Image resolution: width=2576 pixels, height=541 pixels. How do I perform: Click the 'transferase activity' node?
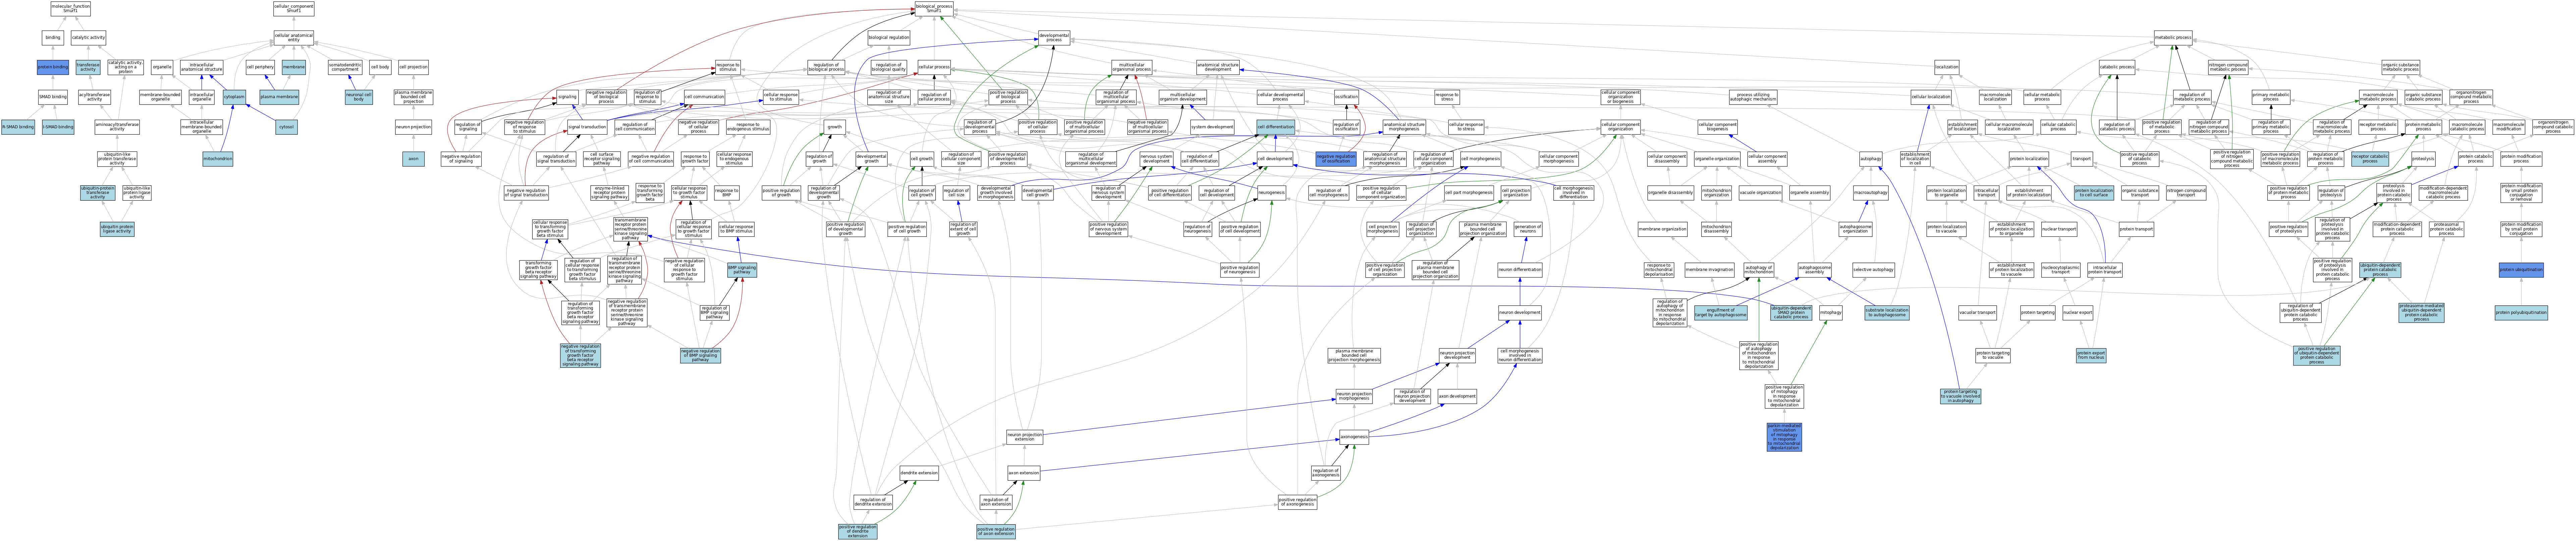[x=88, y=67]
